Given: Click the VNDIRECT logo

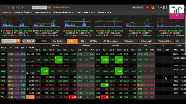Looking at the screenshot, I should (15, 8).
